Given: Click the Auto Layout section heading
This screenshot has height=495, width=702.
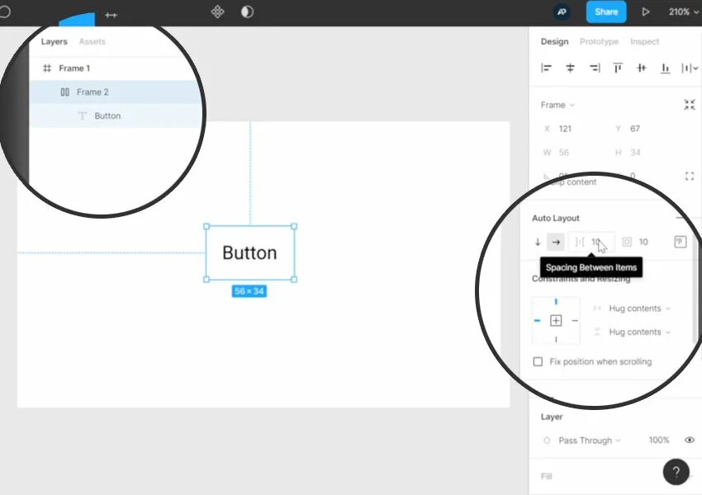Looking at the screenshot, I should coord(556,218).
